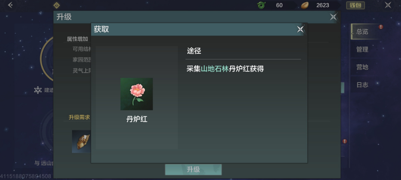Tap the green jade currency icon
401x180 pixels.
point(261,5)
